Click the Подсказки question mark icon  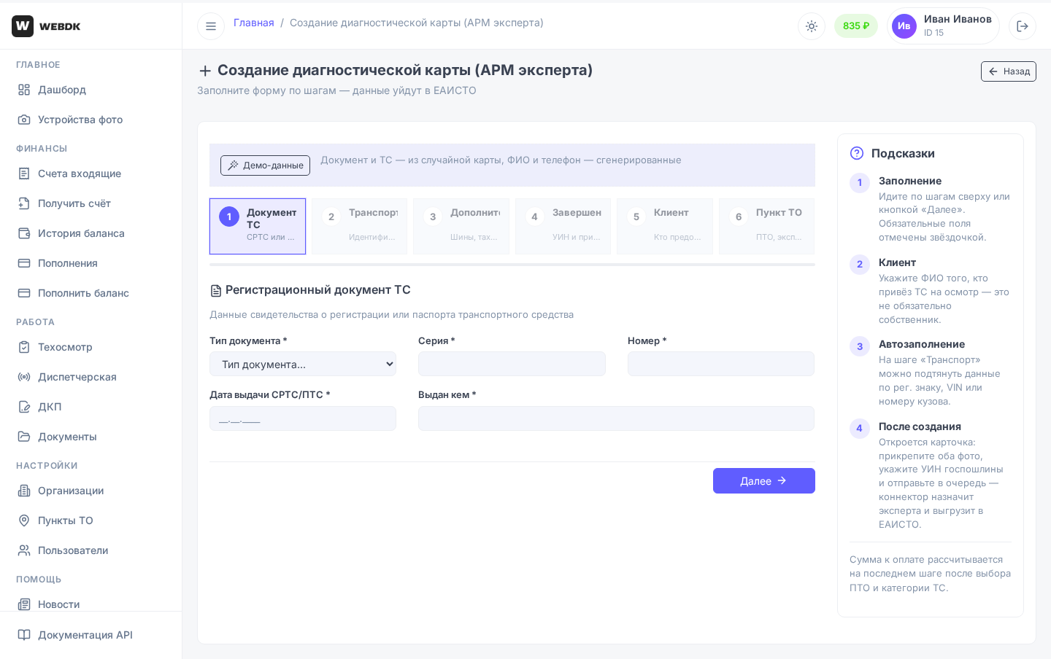tap(857, 153)
